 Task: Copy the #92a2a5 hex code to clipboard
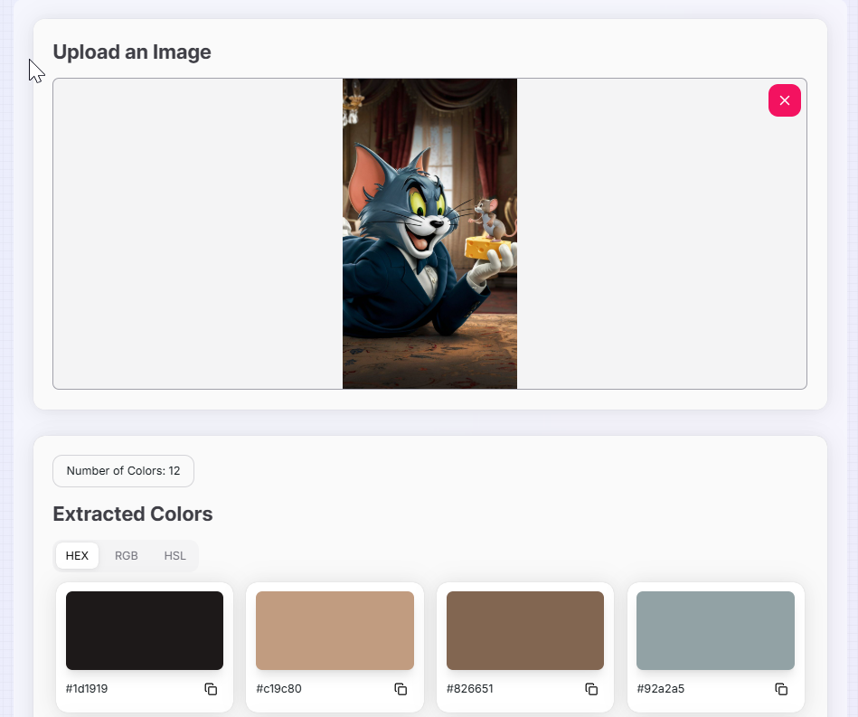781,689
